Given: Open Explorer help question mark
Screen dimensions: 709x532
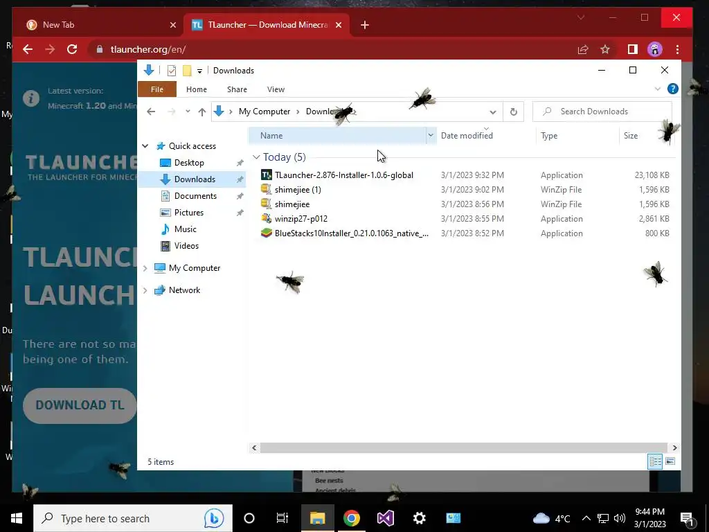Looking at the screenshot, I should click(673, 89).
